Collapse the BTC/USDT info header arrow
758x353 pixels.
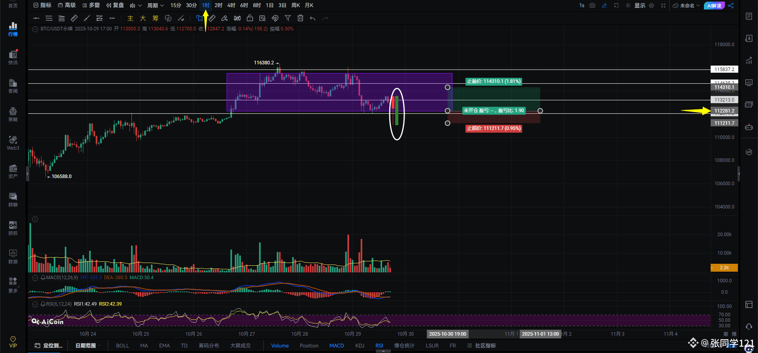tap(35, 29)
